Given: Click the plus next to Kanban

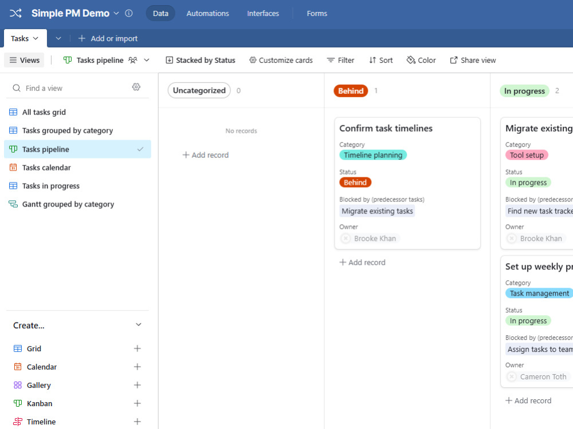Looking at the screenshot, I should (x=138, y=403).
